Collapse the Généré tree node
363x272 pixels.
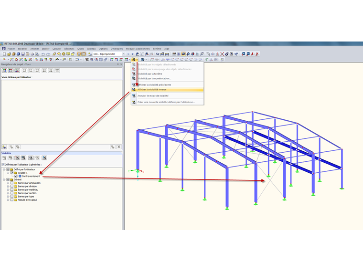[x=4, y=179]
